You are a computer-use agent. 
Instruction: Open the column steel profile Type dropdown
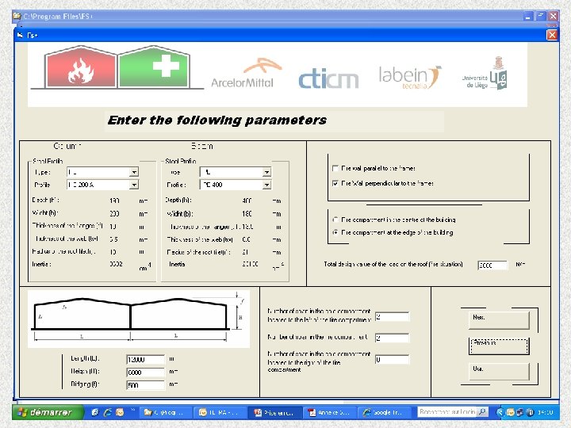point(134,172)
